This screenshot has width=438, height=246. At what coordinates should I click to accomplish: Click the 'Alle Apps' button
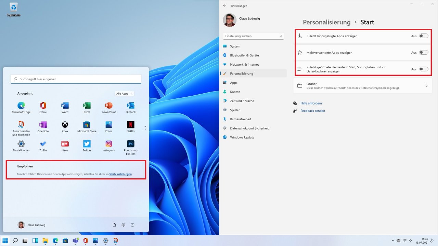[x=124, y=94]
